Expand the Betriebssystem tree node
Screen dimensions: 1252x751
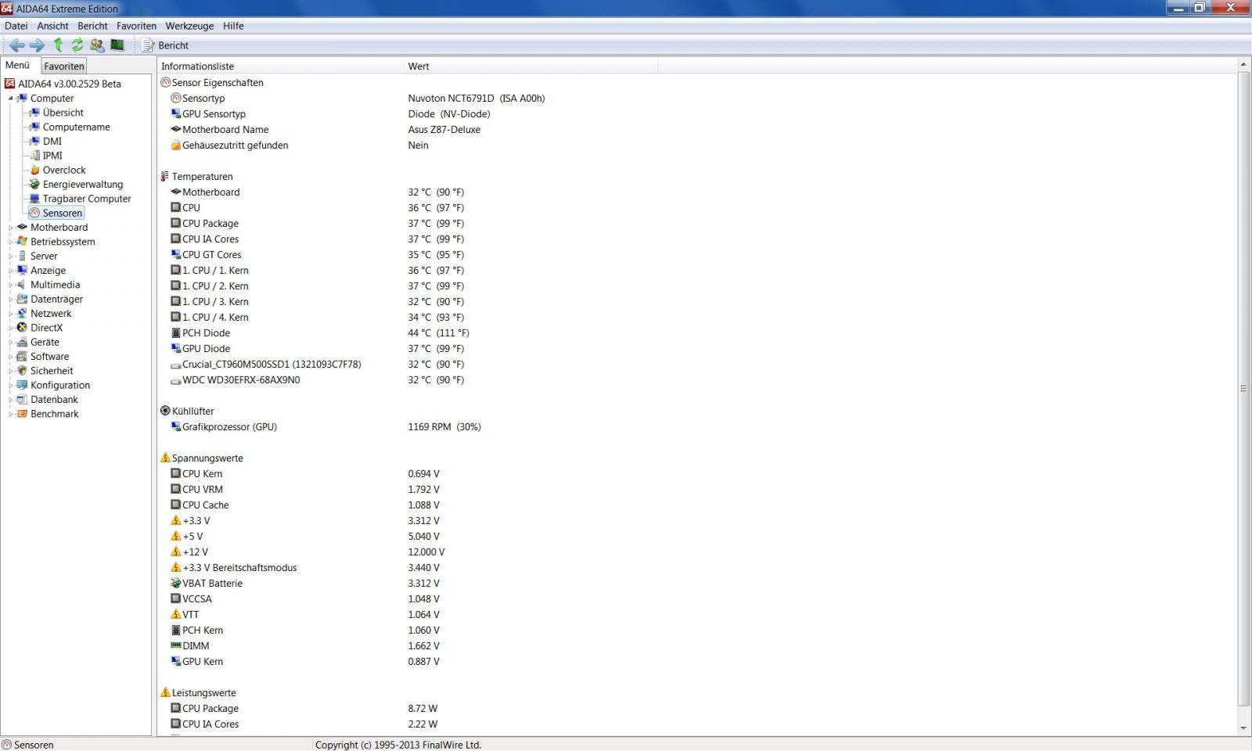tap(11, 242)
